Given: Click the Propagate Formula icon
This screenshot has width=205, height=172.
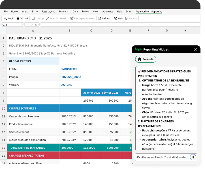Looking at the screenshot, I should pyautogui.click(x=72, y=18).
